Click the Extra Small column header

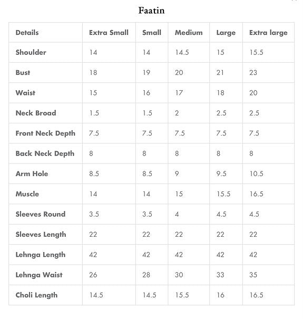coord(109,33)
